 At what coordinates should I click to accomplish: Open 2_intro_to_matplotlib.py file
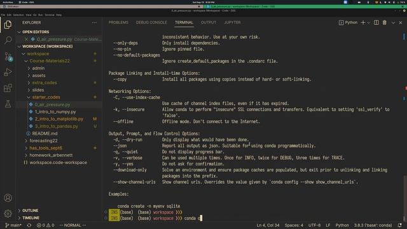pos(59,119)
